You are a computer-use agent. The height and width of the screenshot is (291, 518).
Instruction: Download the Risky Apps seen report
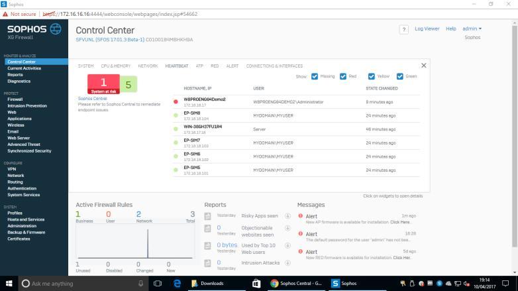pyautogui.click(x=287, y=216)
